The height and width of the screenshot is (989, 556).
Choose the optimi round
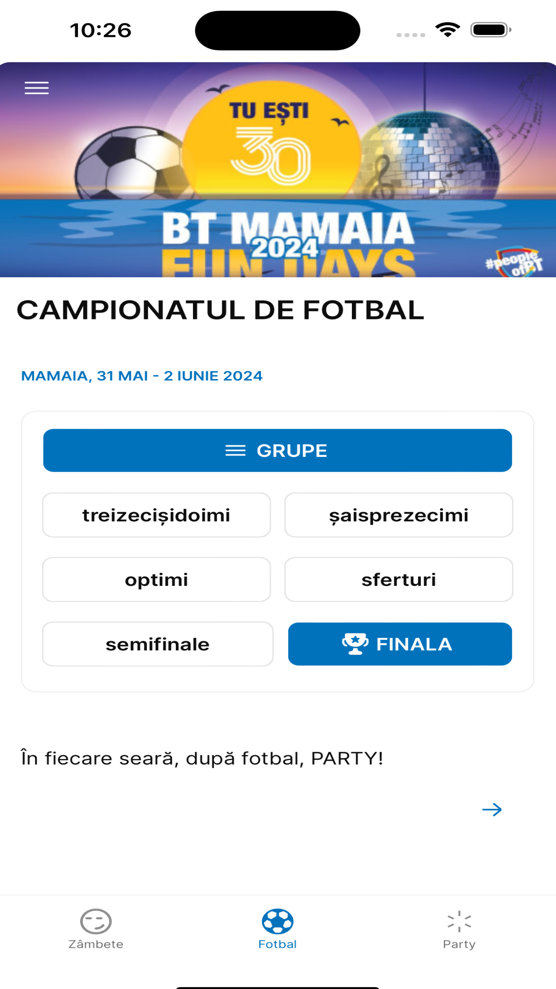point(157,580)
